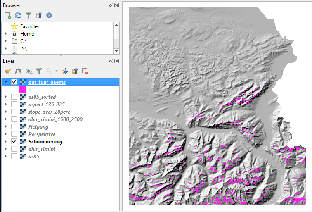
Task: Enable the Neigung layer checkbox
Action: point(14,127)
